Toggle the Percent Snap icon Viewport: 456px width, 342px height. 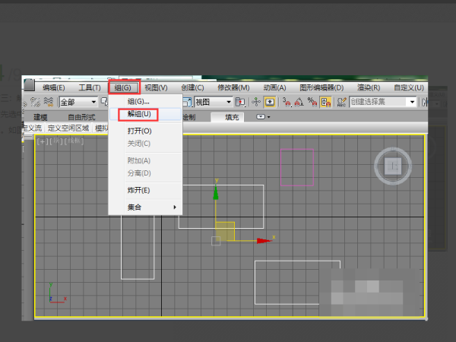click(x=312, y=102)
